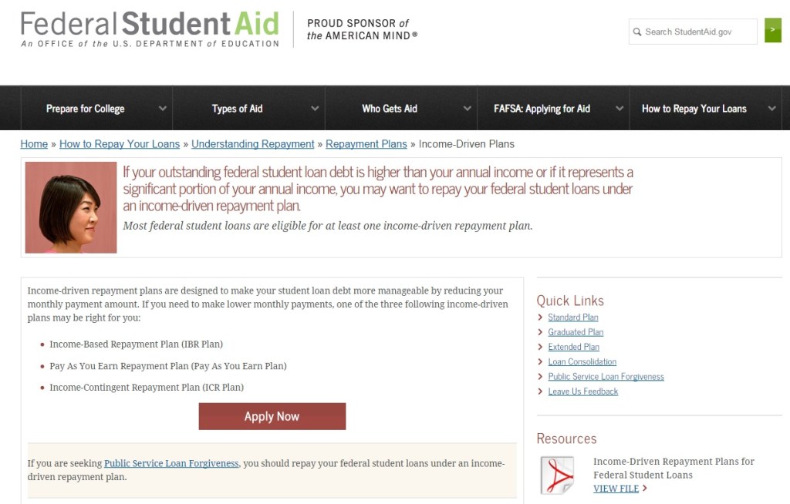790x504 pixels.
Task: Click VIEW FILE under Resources
Action: pyautogui.click(x=615, y=489)
